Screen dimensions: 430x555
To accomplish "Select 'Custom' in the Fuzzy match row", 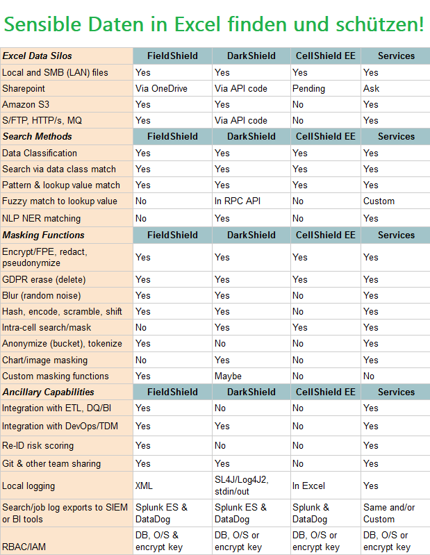I will pos(379,201).
